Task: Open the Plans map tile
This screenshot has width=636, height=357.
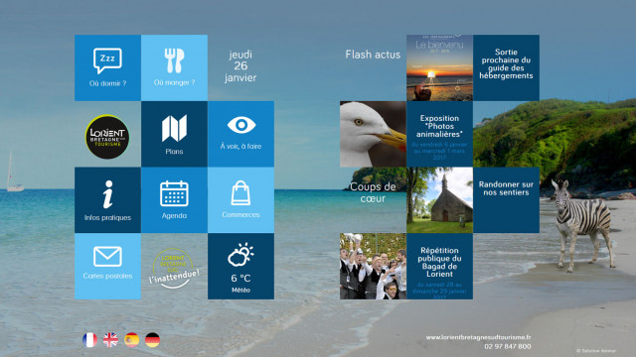Action: click(x=175, y=134)
